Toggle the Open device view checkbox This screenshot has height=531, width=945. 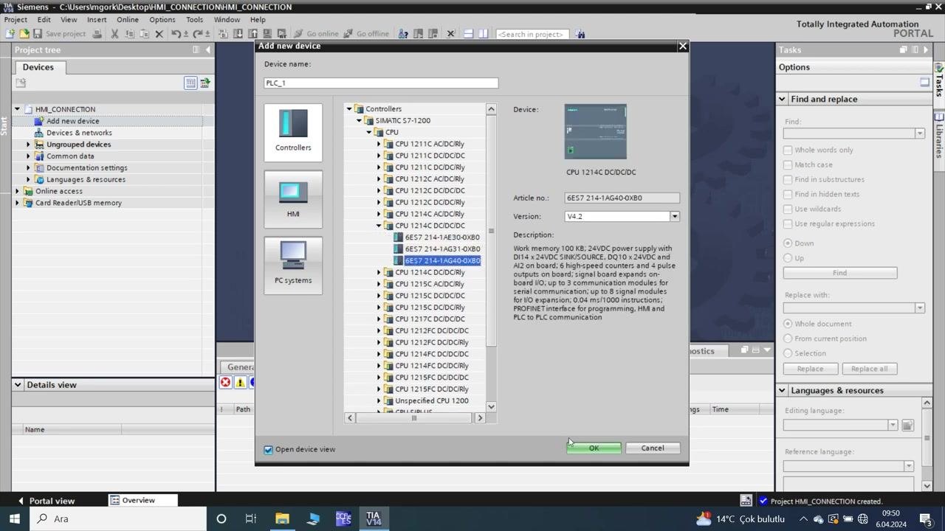pos(269,449)
